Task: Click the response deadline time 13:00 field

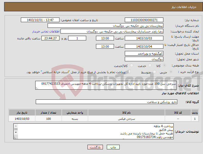Action: coord(105,38)
